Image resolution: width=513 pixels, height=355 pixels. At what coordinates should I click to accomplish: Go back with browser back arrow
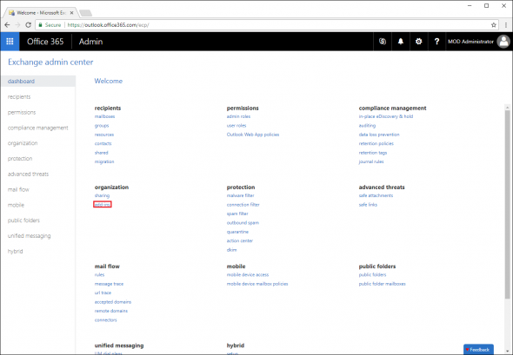point(7,25)
